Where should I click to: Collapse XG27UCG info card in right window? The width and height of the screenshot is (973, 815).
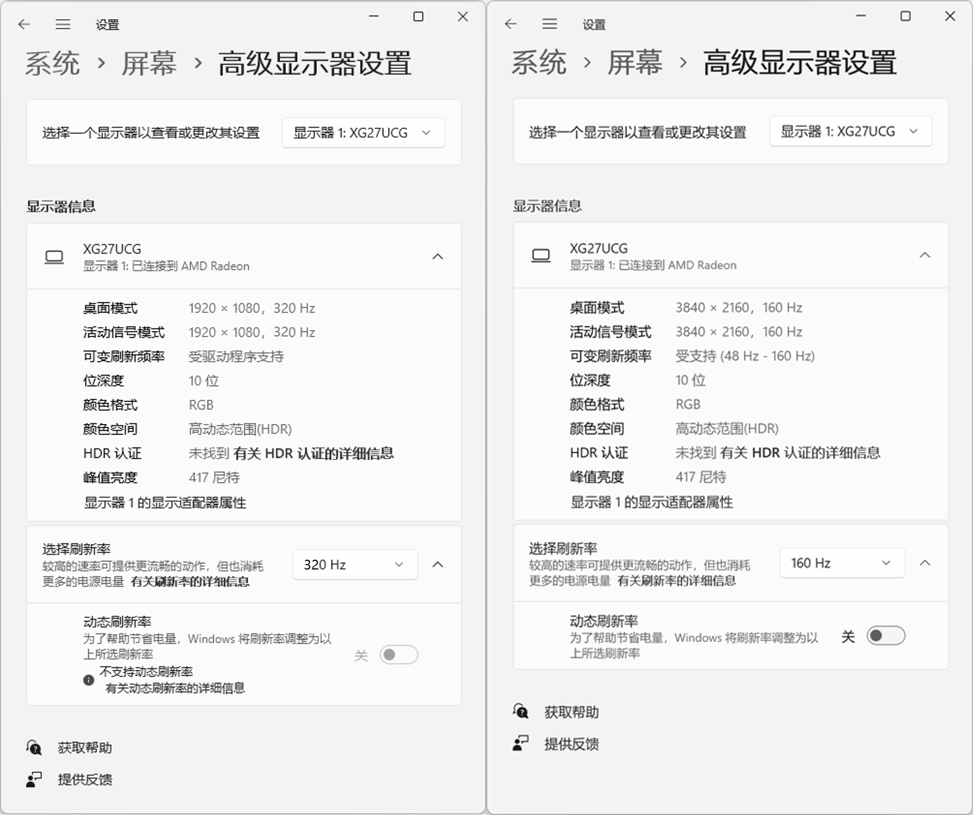pos(925,255)
